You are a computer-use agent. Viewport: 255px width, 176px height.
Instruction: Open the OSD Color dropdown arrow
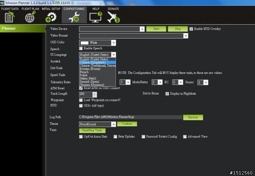114,43
